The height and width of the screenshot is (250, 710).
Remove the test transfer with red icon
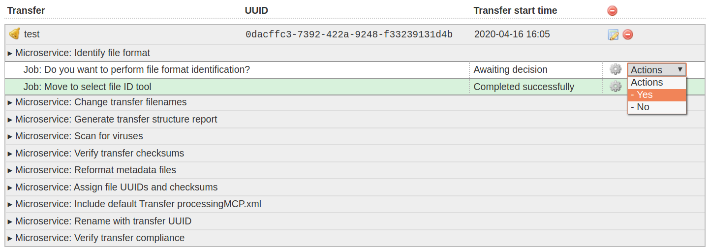(x=628, y=34)
